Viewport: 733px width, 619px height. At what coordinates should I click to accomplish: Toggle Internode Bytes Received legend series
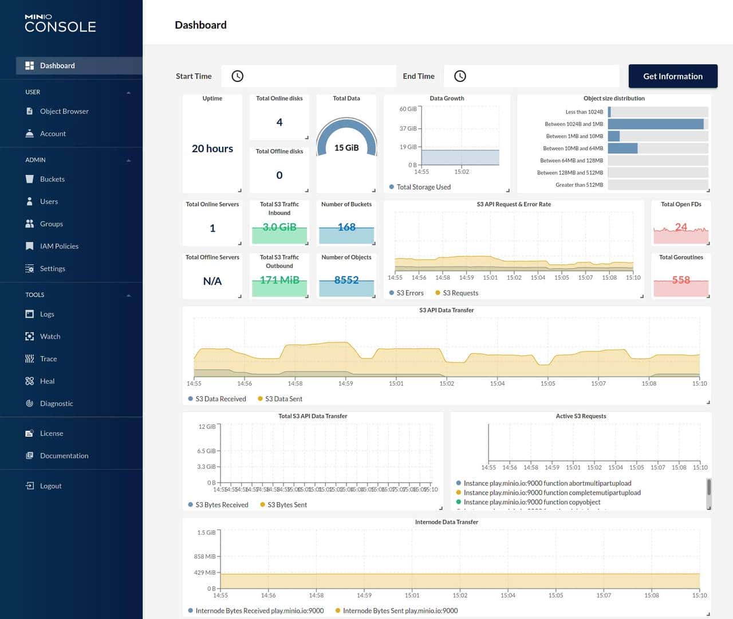pos(256,611)
